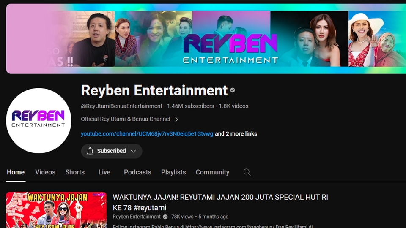
Task: Click 'and 2 more links'
Action: pos(236,134)
